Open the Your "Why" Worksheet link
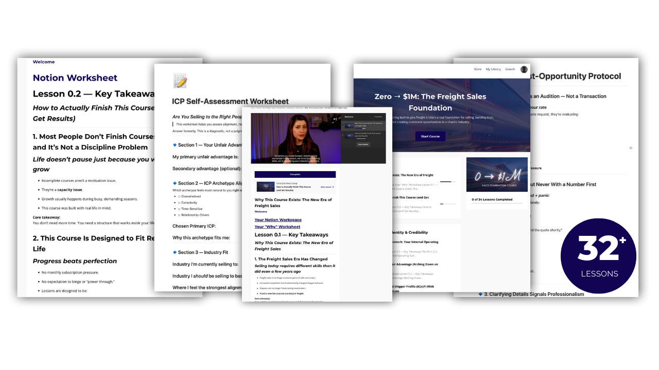Viewport: 659px width, 370px height. pyautogui.click(x=278, y=227)
